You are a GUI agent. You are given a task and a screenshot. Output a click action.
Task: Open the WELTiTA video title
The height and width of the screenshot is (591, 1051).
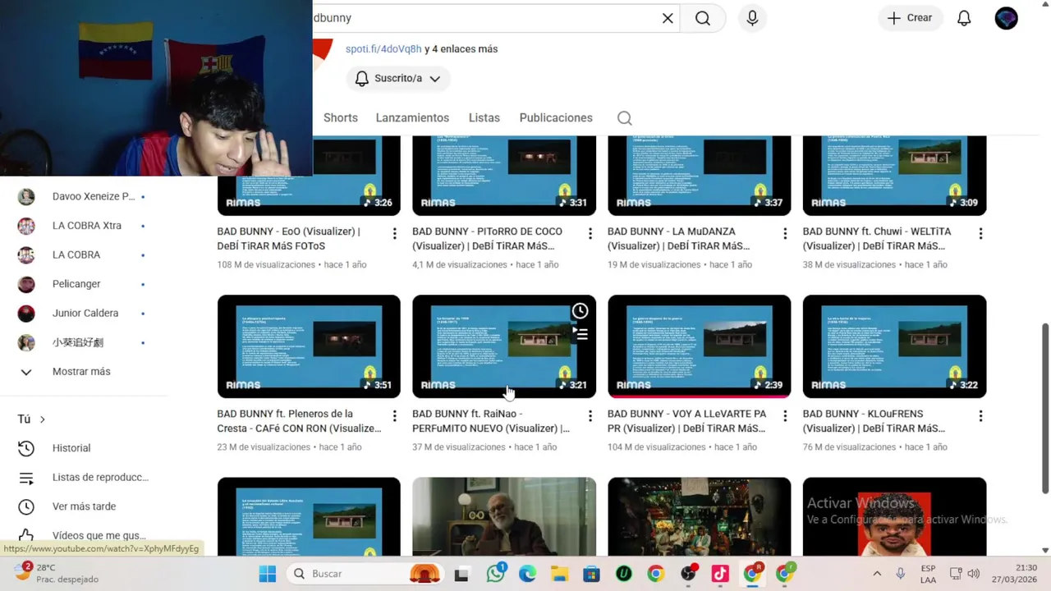[x=877, y=239]
